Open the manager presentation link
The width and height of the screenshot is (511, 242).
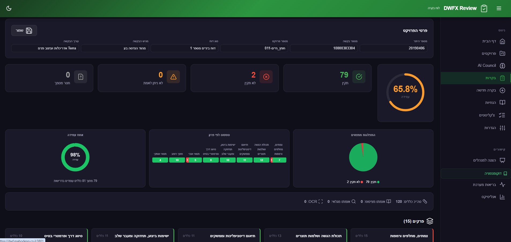point(484,160)
